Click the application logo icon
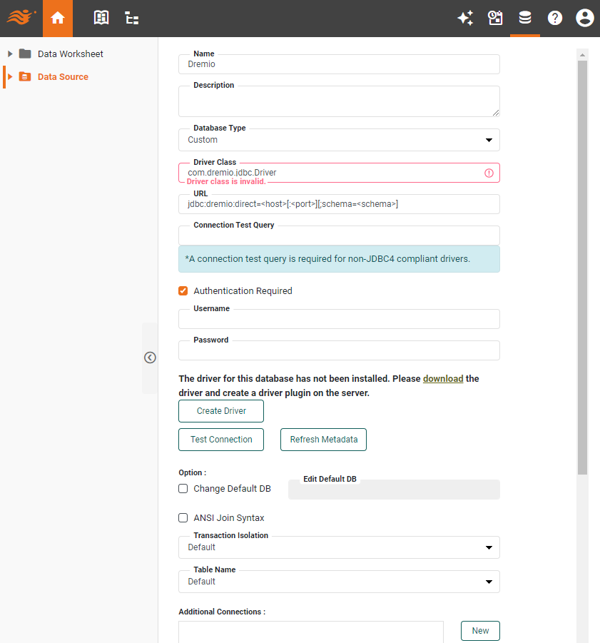The image size is (600, 643). (x=20, y=18)
